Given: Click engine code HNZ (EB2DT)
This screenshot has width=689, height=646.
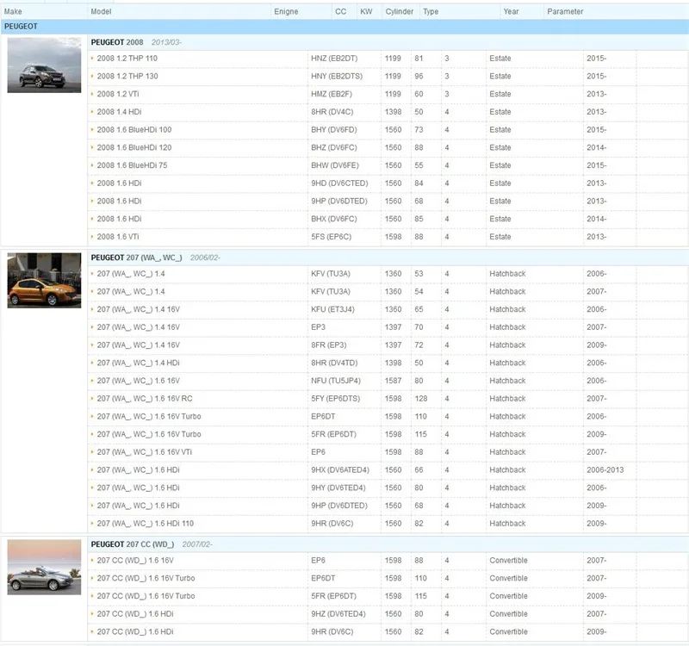Looking at the screenshot, I should pos(334,59).
